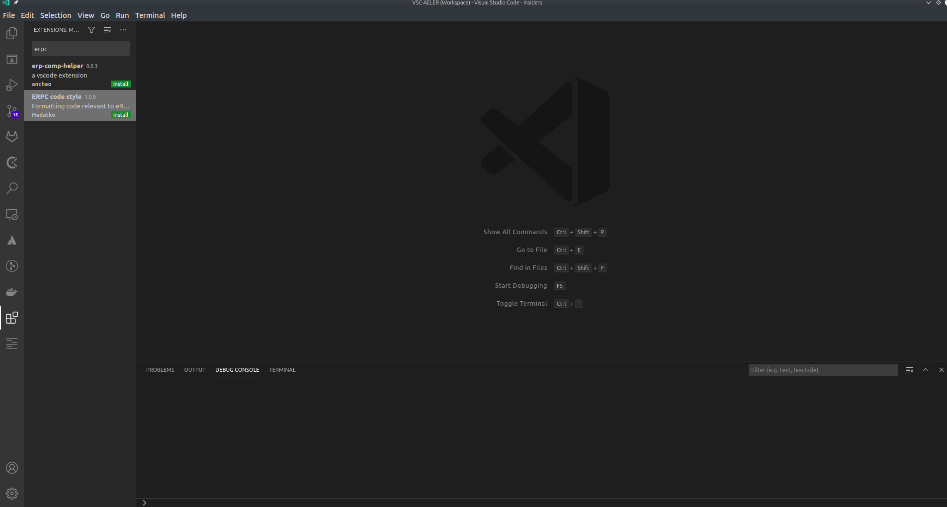The image size is (947, 507).
Task: Click the version text 1.0.0
Action: [90, 97]
